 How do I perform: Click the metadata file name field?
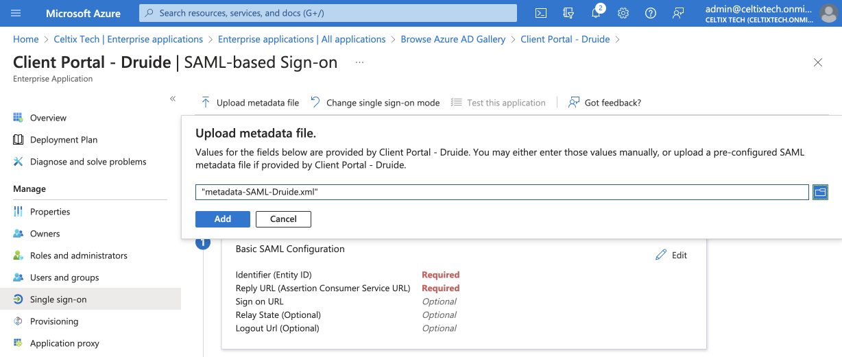point(501,193)
